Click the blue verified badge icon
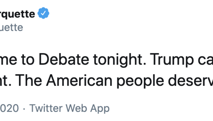This screenshot has height=121, width=213. click(43, 14)
